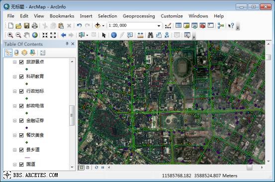Switch to Layout View button
The image size is (275, 182).
tap(88, 168)
